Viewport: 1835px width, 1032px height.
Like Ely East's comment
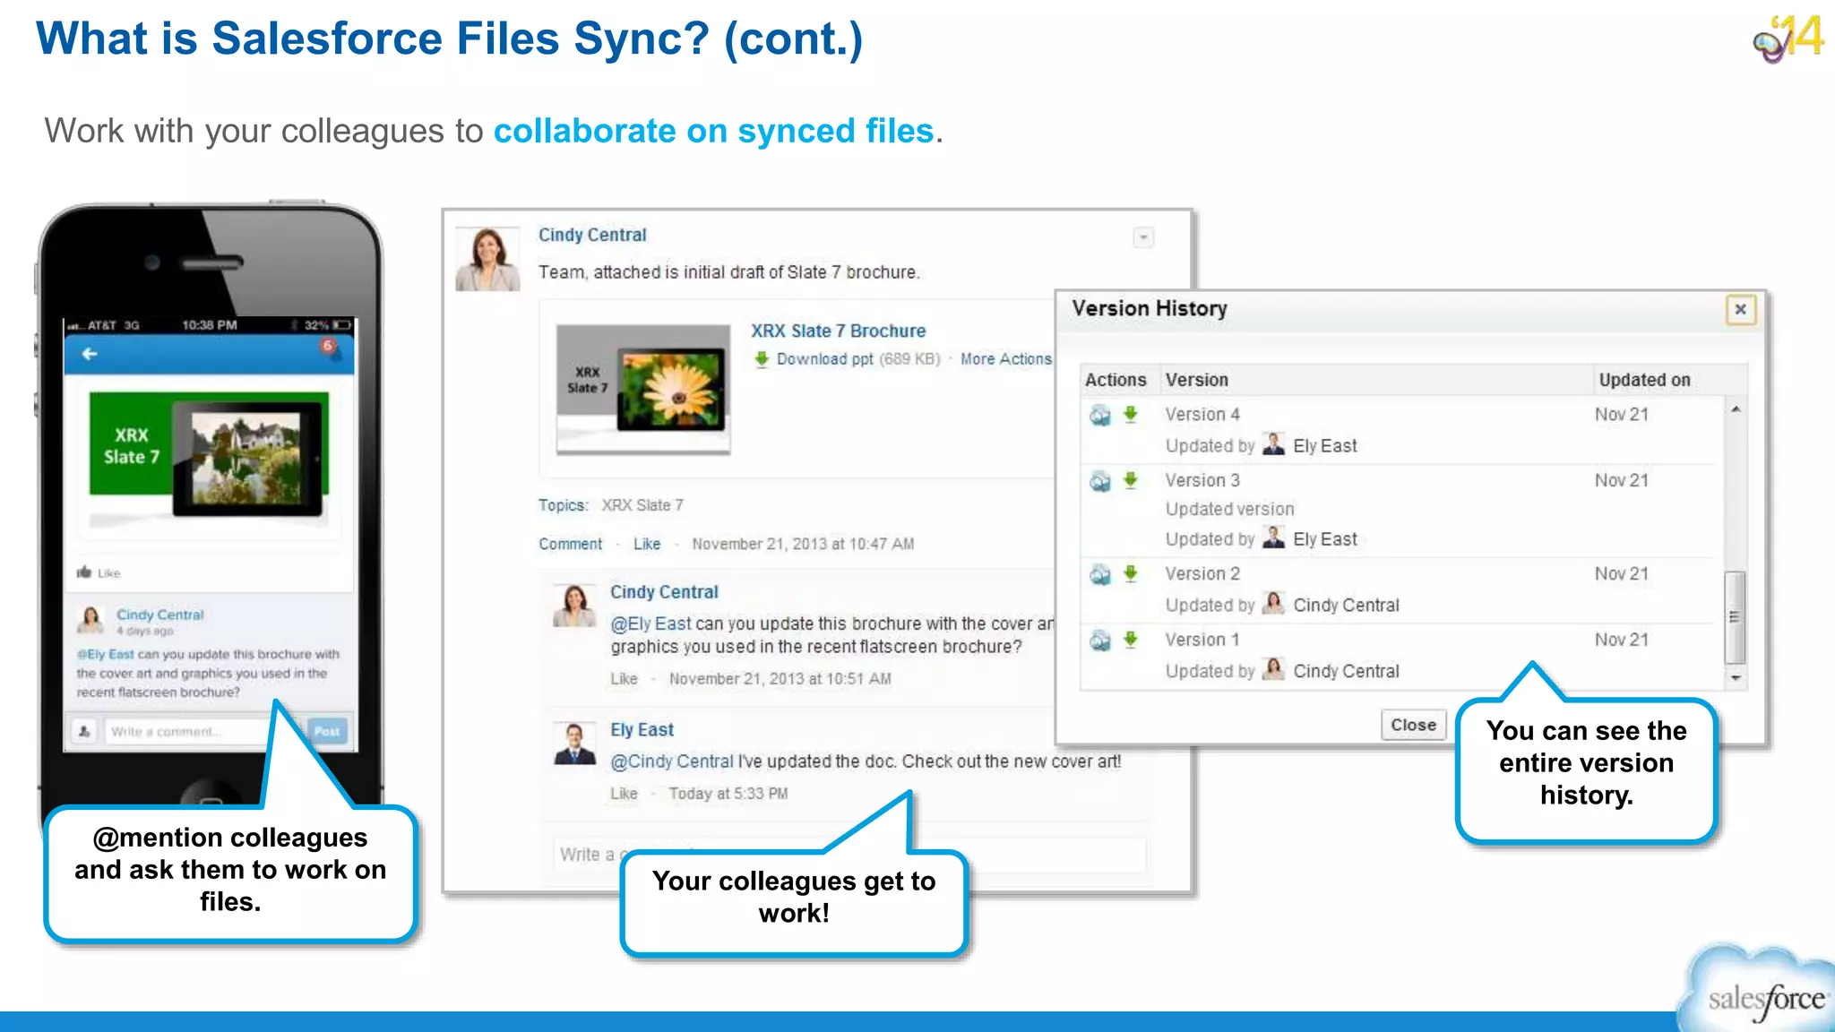624,794
